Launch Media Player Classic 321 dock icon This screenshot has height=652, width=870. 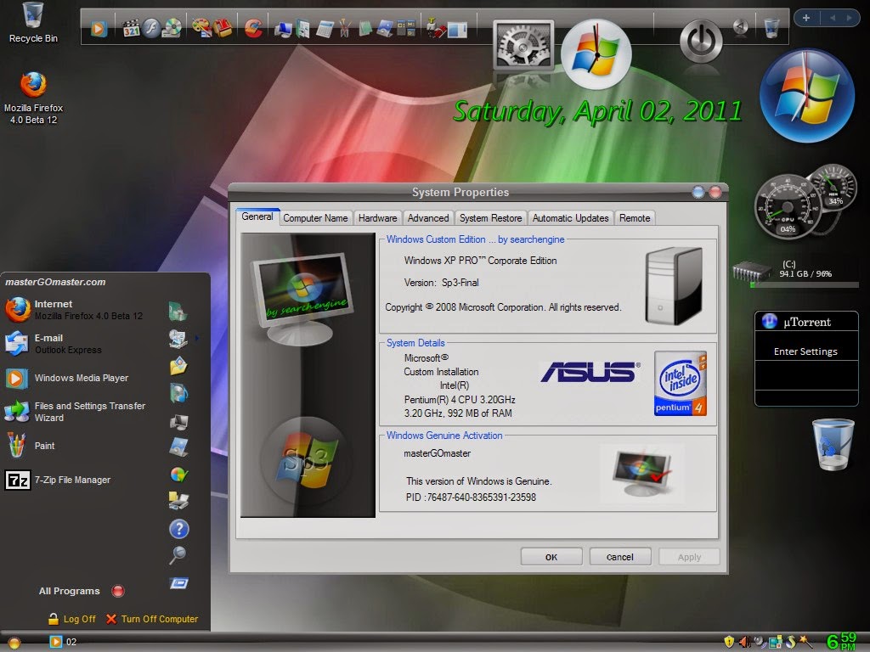click(131, 28)
